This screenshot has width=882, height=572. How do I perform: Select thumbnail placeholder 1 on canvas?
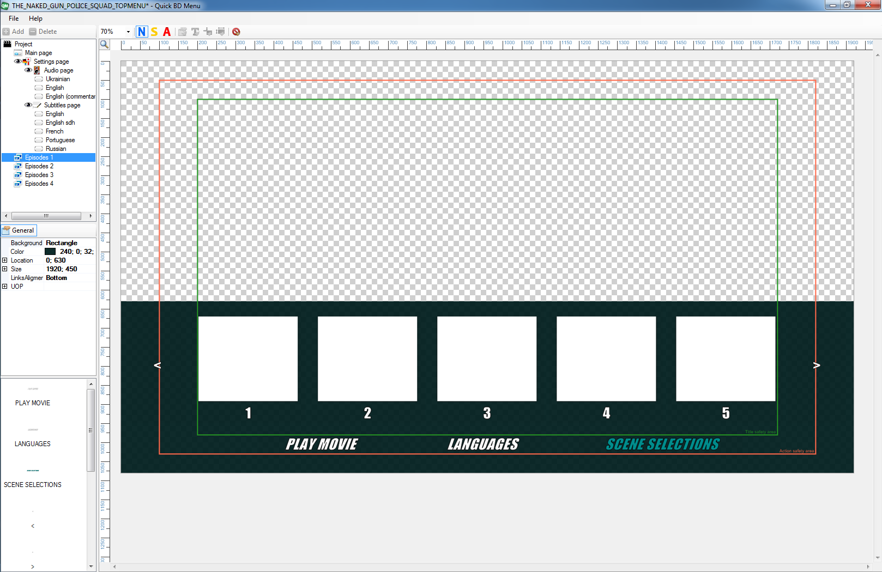pyautogui.click(x=248, y=359)
